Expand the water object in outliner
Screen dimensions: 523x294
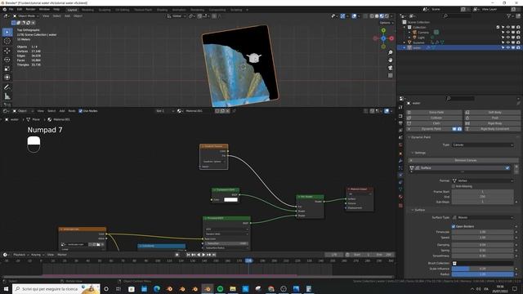pos(405,47)
